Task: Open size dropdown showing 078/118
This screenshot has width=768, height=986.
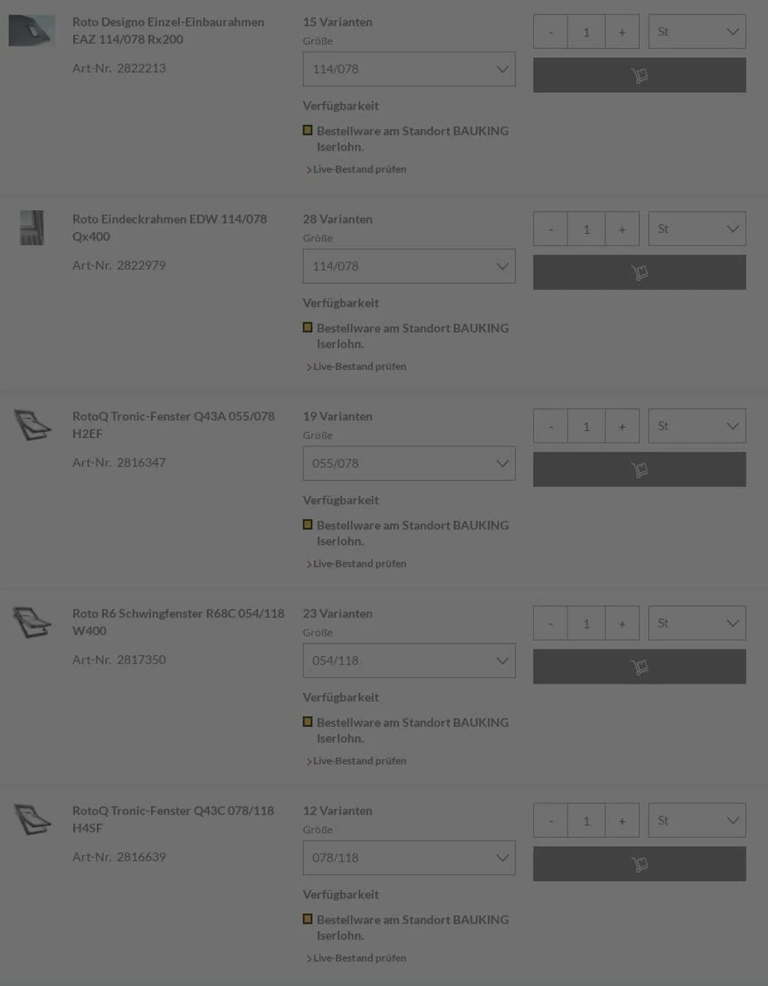Action: pyautogui.click(x=409, y=858)
